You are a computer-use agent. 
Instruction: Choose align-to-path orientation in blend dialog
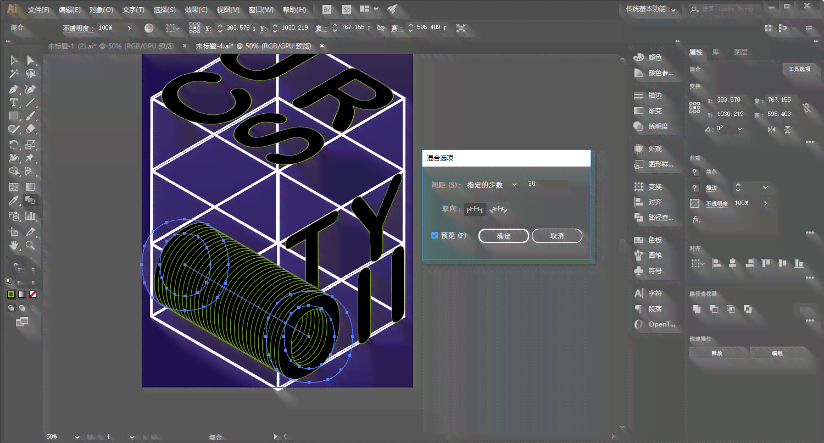click(x=499, y=209)
